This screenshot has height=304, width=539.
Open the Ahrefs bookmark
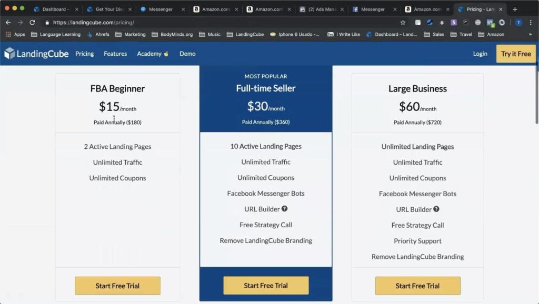[x=98, y=34]
